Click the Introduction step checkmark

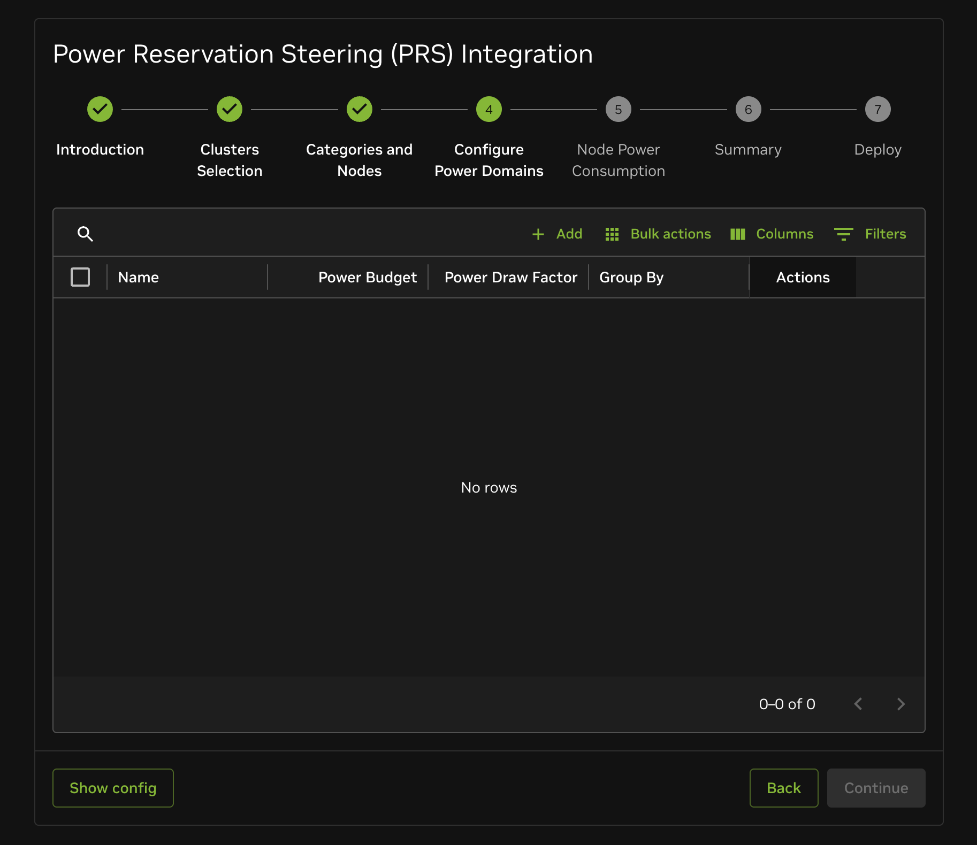(x=100, y=109)
